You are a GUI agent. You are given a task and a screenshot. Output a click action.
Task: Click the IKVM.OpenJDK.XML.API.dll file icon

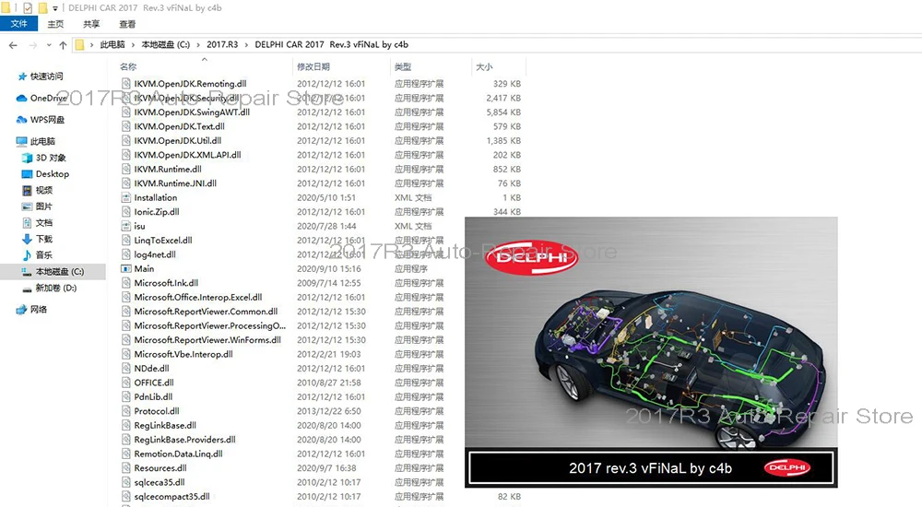pos(125,155)
